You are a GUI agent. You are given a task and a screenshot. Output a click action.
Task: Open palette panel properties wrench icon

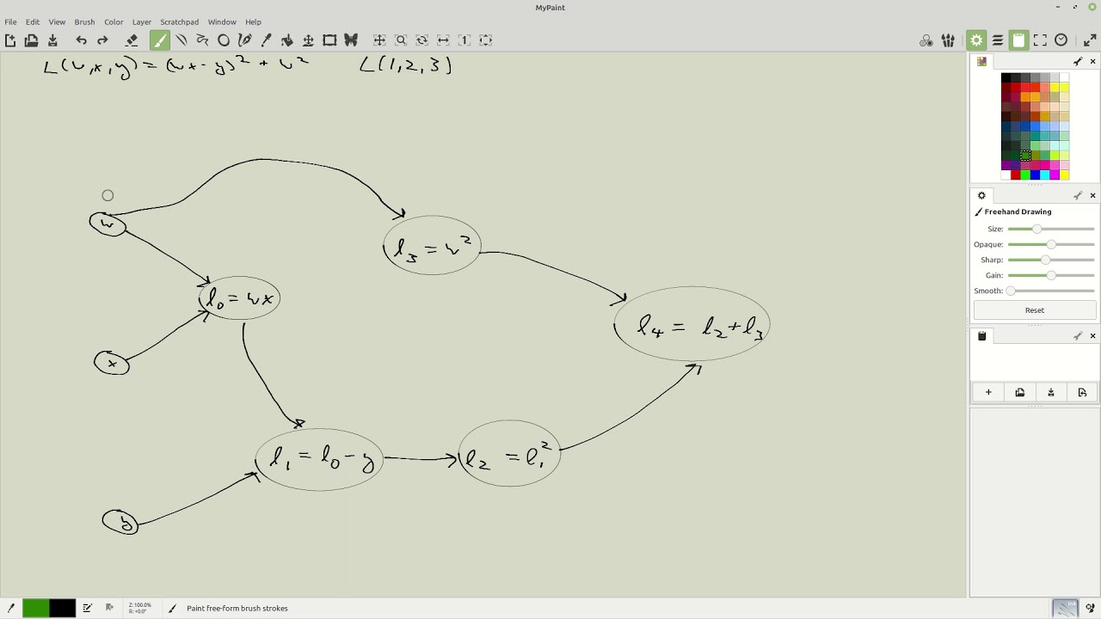[1078, 62]
